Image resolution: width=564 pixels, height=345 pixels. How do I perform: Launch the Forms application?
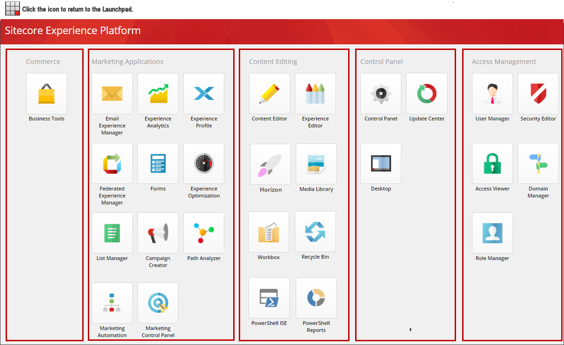(158, 163)
